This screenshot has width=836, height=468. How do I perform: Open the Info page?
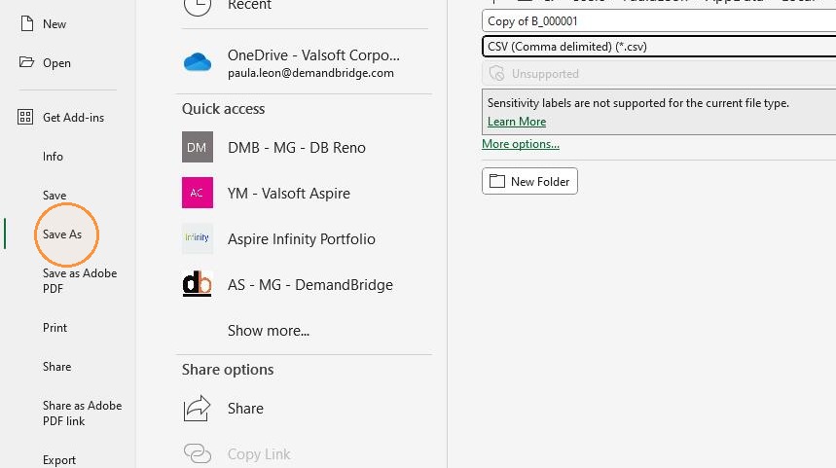click(53, 157)
